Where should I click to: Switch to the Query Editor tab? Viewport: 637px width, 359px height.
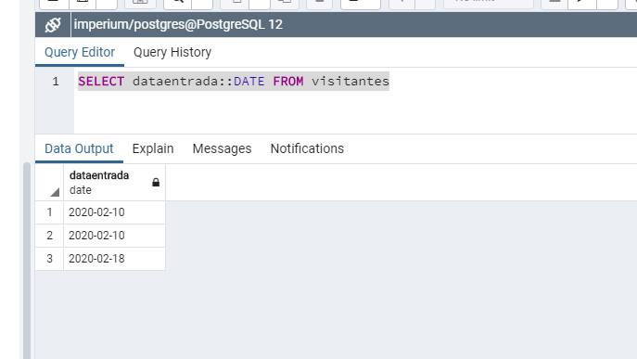(x=80, y=52)
